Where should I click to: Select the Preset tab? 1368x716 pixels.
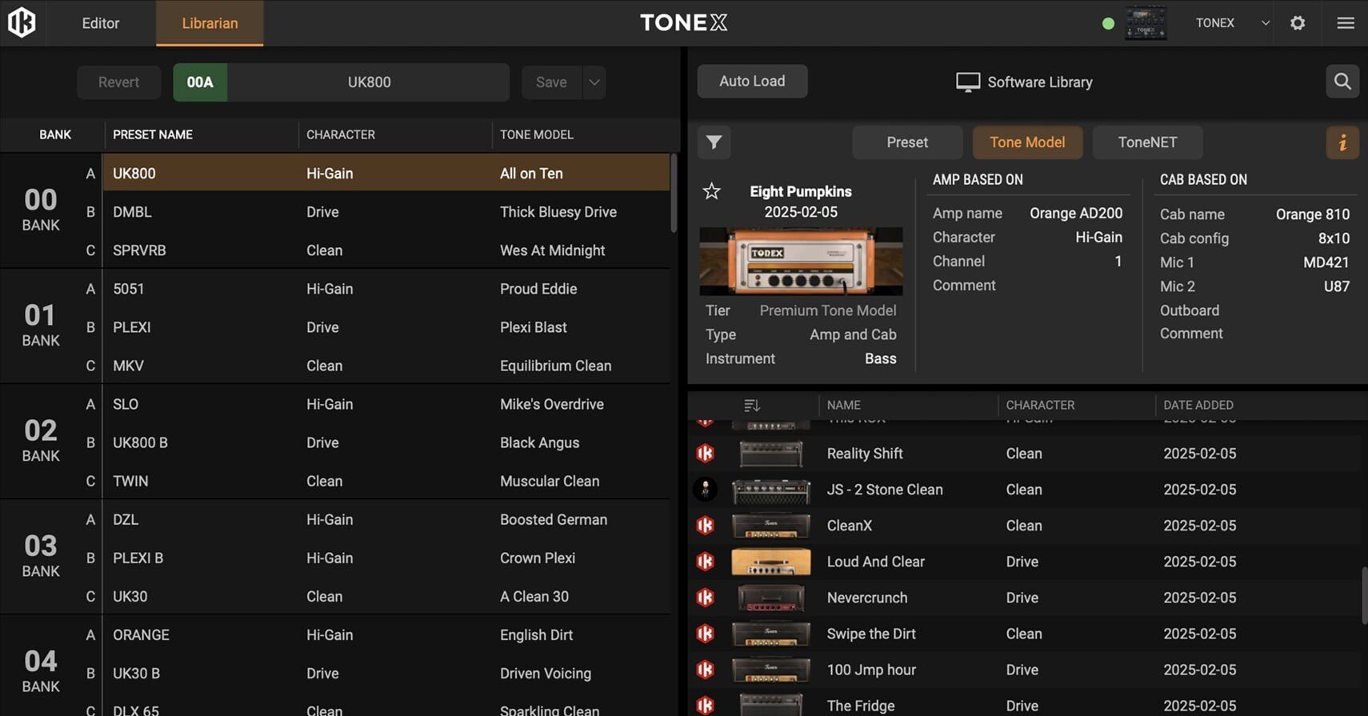(907, 142)
